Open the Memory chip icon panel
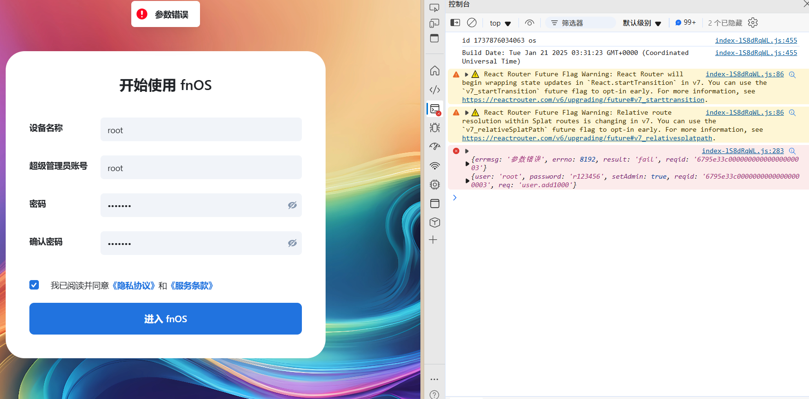Image resolution: width=809 pixels, height=399 pixels. pos(435,184)
